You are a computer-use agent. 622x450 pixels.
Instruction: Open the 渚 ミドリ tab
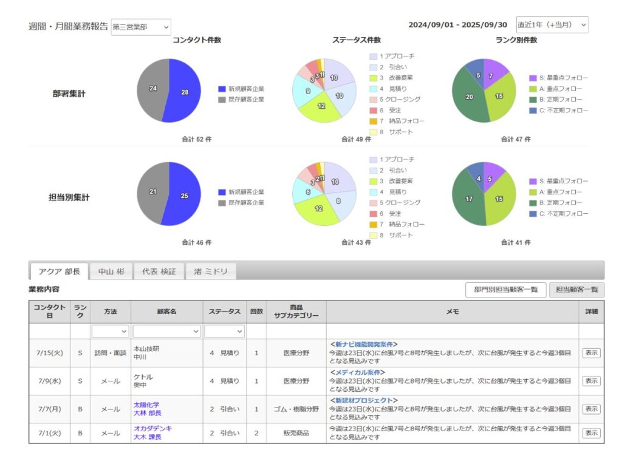211,271
